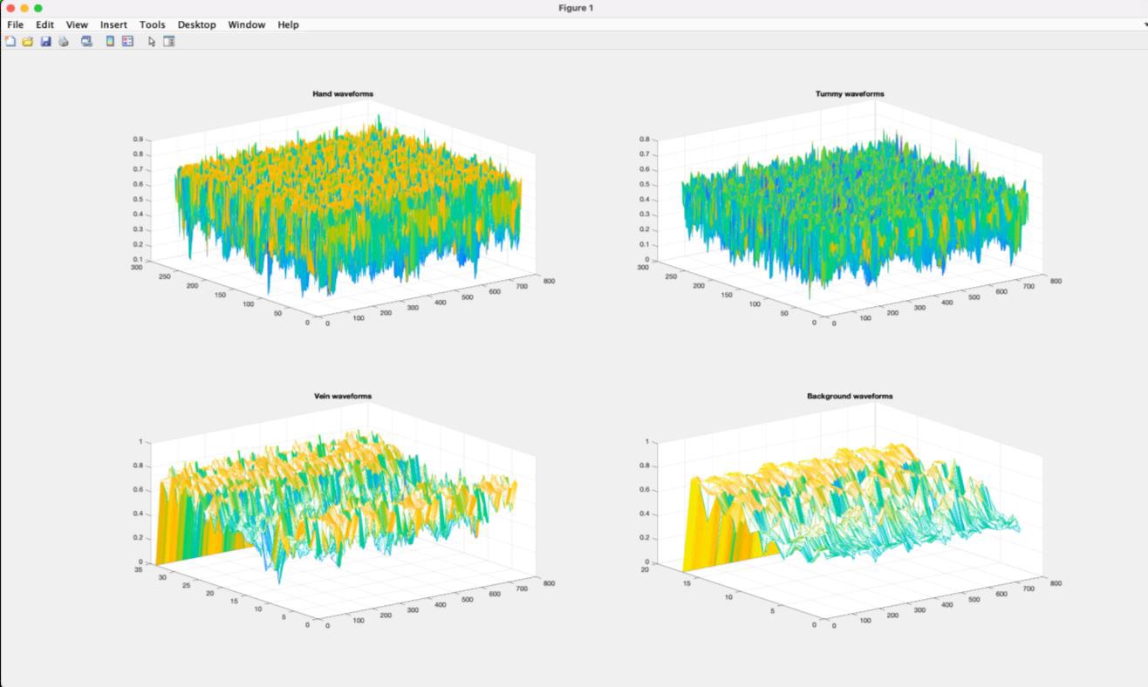The height and width of the screenshot is (687, 1148).
Task: Select the Hand waveforms surface plot
Action: [349, 205]
